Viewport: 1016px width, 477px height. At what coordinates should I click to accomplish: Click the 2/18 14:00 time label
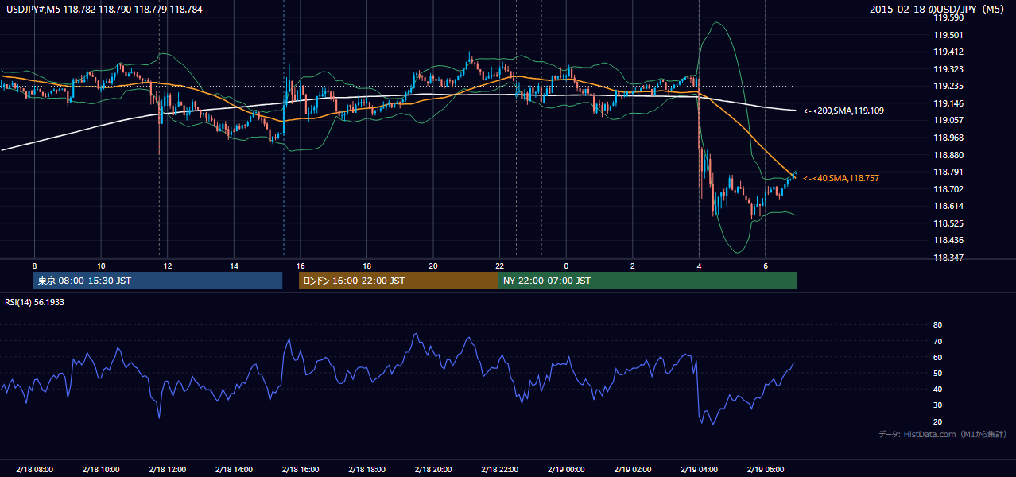coord(234,470)
